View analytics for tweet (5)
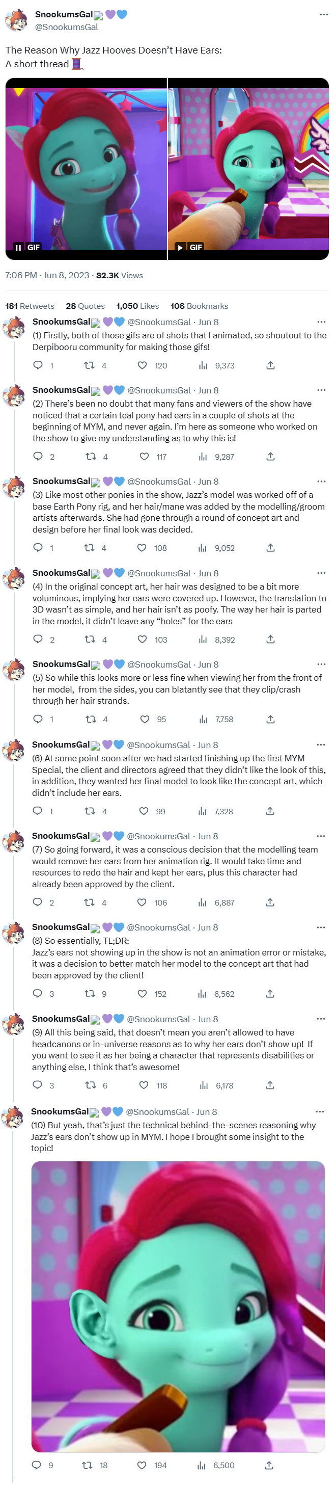Image resolution: width=336 pixels, height=1489 pixels. (x=203, y=719)
